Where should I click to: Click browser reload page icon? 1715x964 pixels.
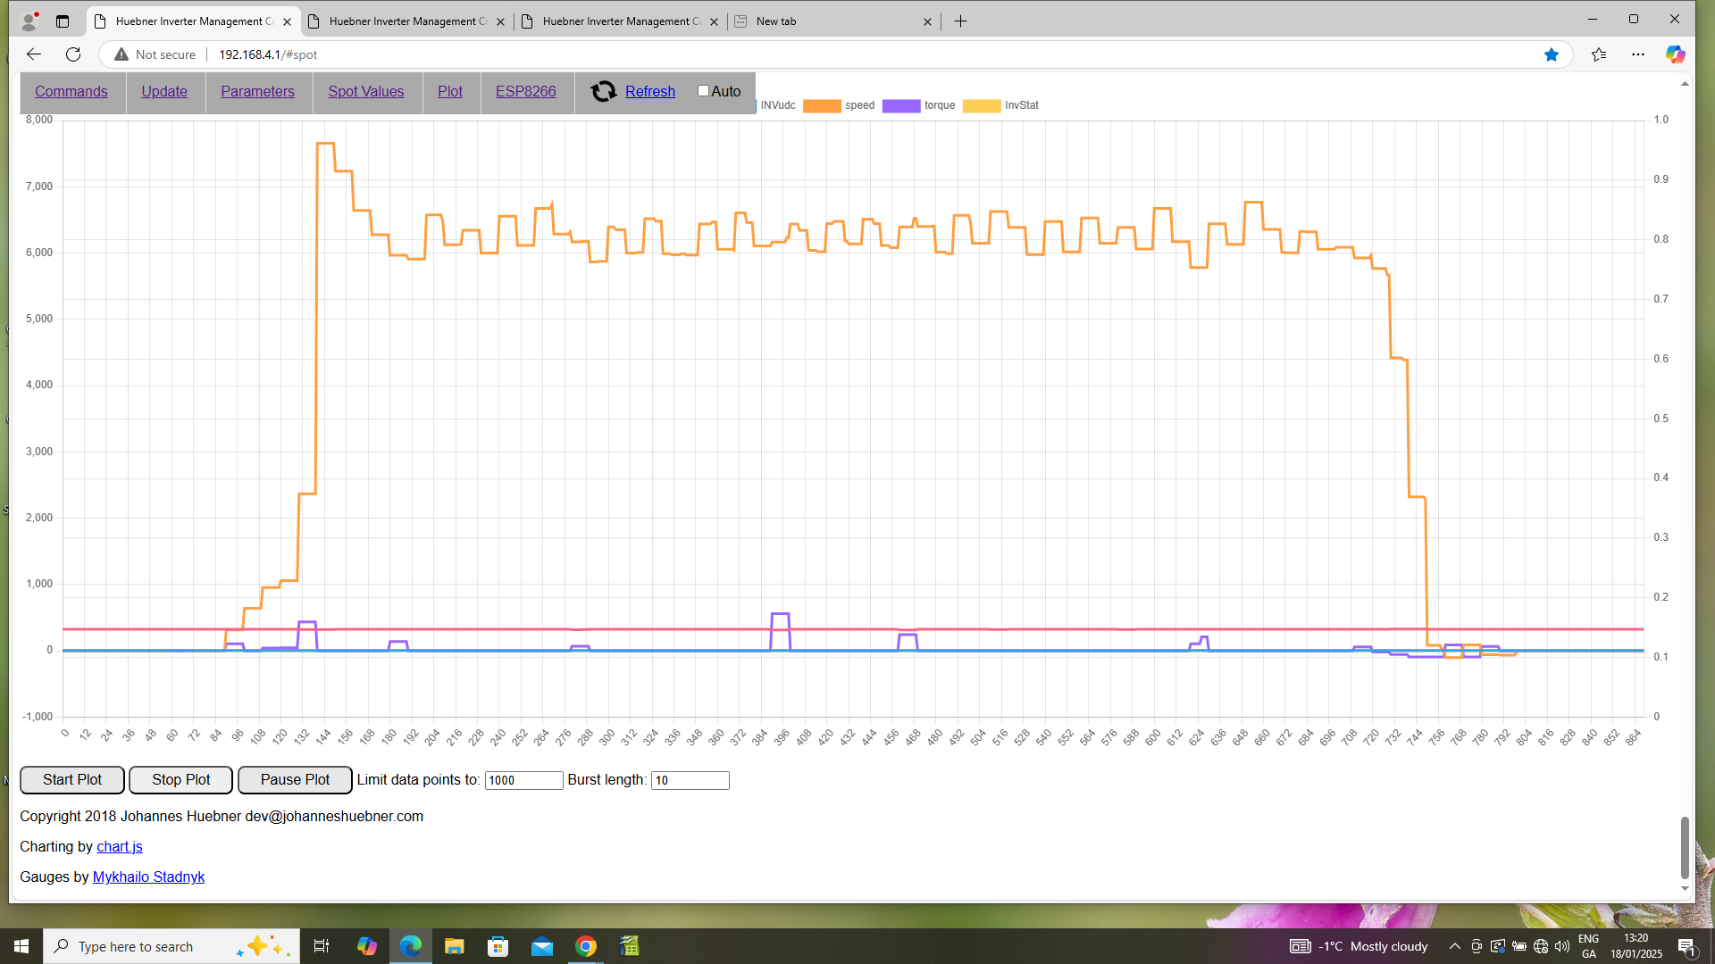(x=73, y=54)
